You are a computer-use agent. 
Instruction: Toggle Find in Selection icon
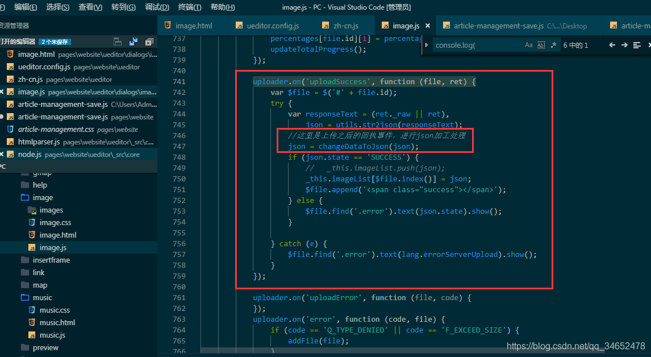[636, 45]
